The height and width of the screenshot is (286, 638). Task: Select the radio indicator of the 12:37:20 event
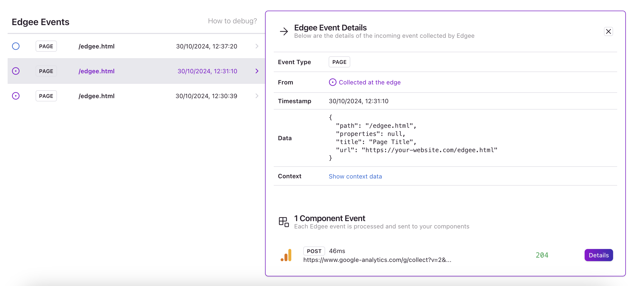[x=16, y=46]
